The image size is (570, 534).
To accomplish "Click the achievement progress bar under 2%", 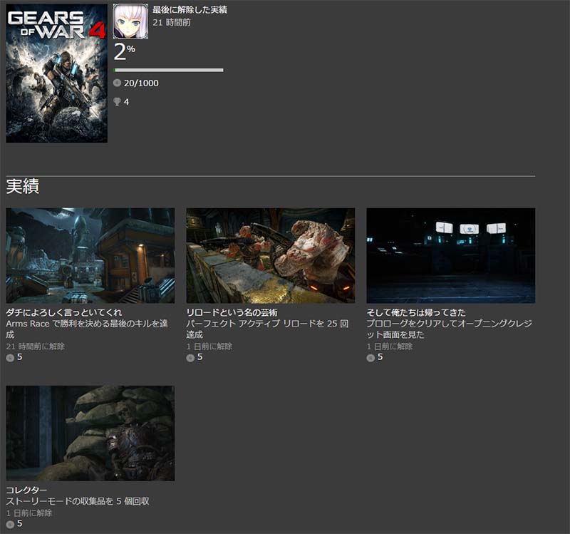I will 168,70.
